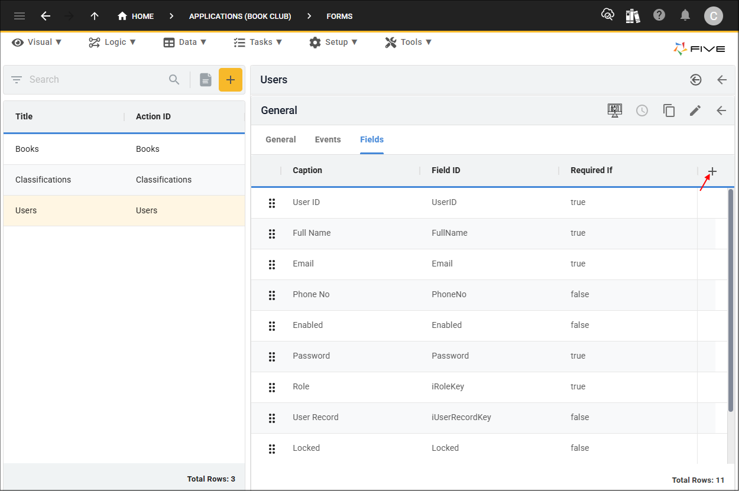The width and height of the screenshot is (739, 491).
Task: Click the drag handle for Full Name
Action: pyautogui.click(x=272, y=233)
